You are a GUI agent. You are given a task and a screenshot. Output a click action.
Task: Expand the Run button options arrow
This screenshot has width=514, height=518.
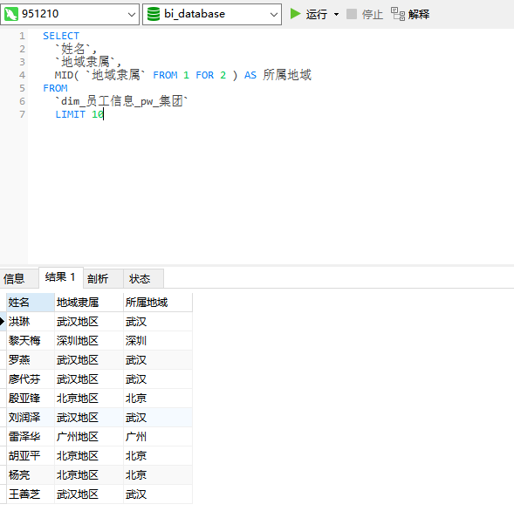tap(336, 14)
